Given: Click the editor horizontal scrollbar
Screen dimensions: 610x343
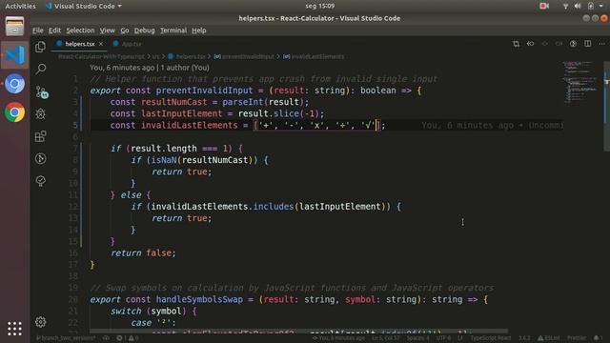Looking at the screenshot, I should click(x=298, y=332).
